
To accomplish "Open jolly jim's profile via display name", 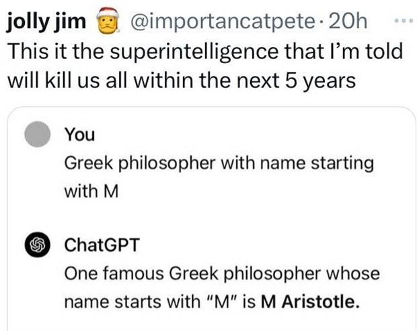I will pyautogui.click(x=46, y=23).
